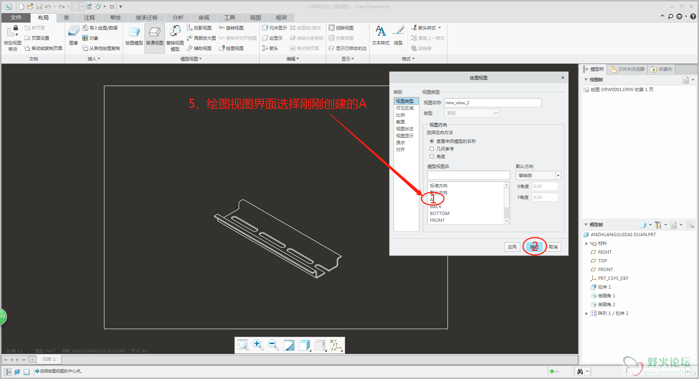Select PRT_CSYS_DEF in the model tree
Image resolution: width=699 pixels, height=379 pixels.
pos(609,278)
